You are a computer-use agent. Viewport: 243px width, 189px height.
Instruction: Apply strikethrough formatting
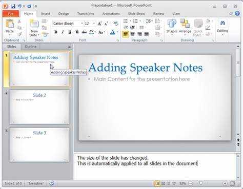[x=84, y=32]
